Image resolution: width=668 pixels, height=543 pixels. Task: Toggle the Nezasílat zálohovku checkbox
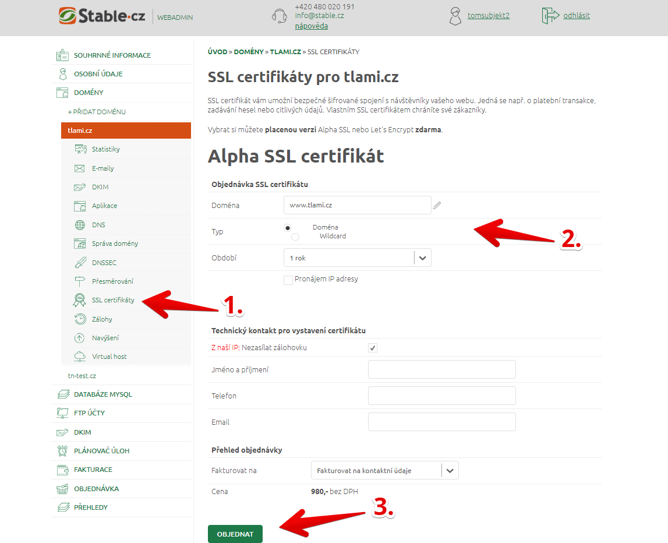click(373, 348)
